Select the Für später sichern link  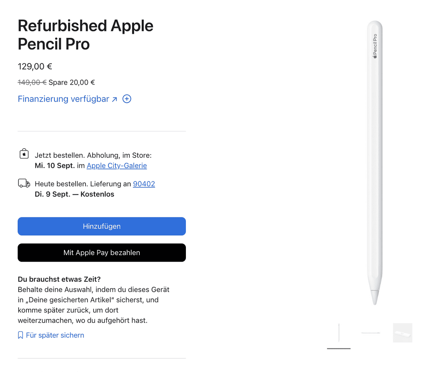pos(55,335)
